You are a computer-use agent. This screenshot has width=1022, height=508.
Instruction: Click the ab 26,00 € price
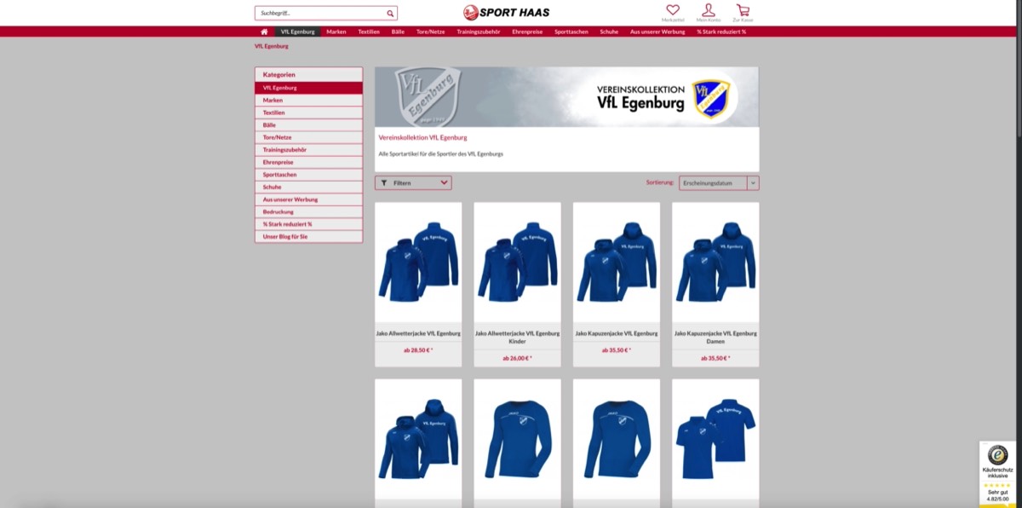pos(517,358)
